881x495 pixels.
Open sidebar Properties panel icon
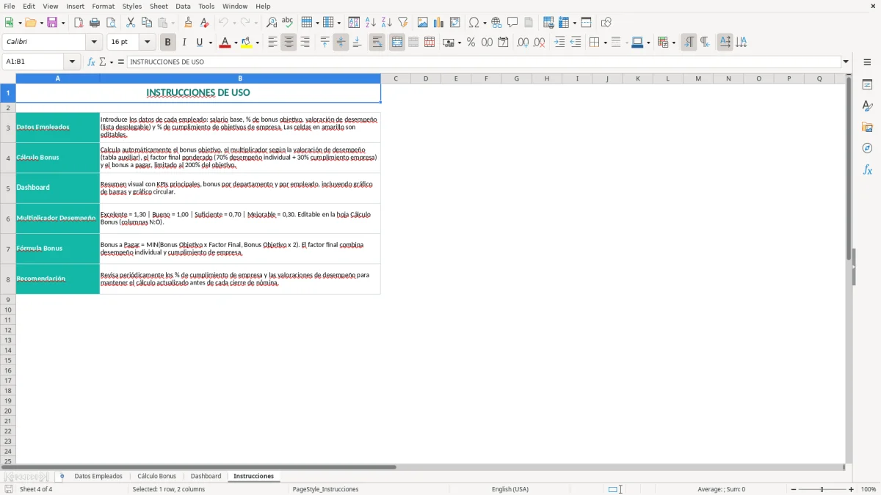[x=867, y=84]
